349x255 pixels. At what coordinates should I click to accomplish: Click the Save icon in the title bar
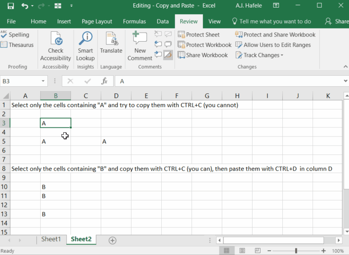coord(10,6)
